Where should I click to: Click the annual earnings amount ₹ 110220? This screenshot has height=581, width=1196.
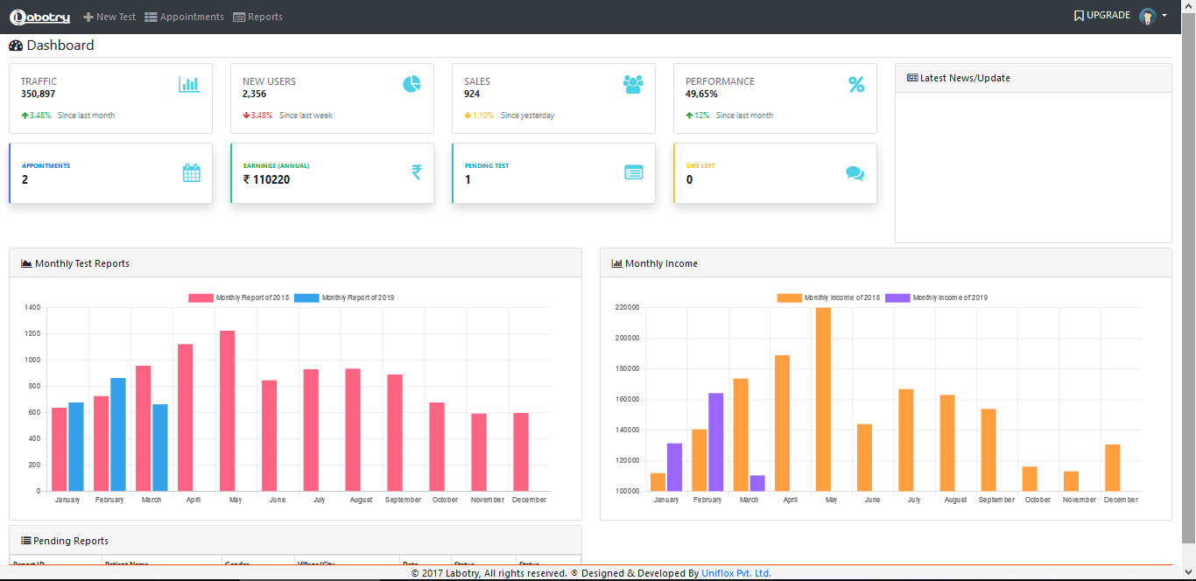pyautogui.click(x=266, y=179)
